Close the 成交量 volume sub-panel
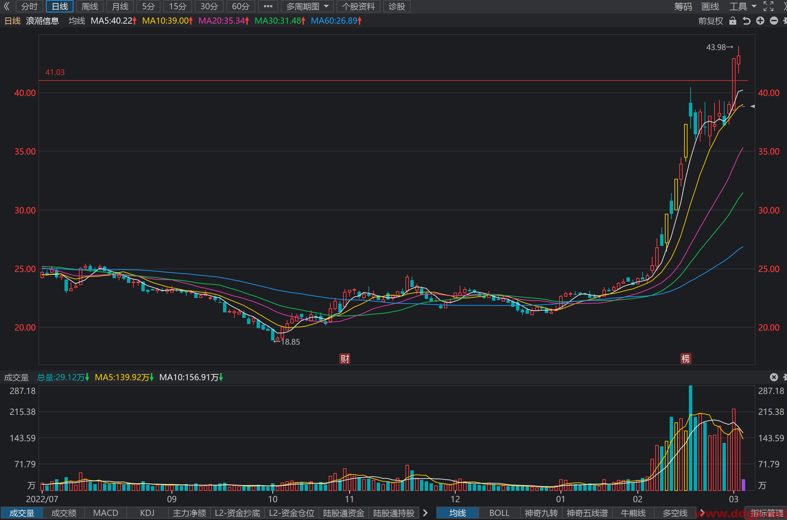This screenshot has width=787, height=520. click(774, 377)
